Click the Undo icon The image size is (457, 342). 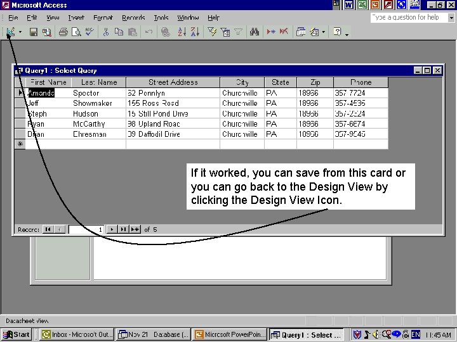coord(149,32)
